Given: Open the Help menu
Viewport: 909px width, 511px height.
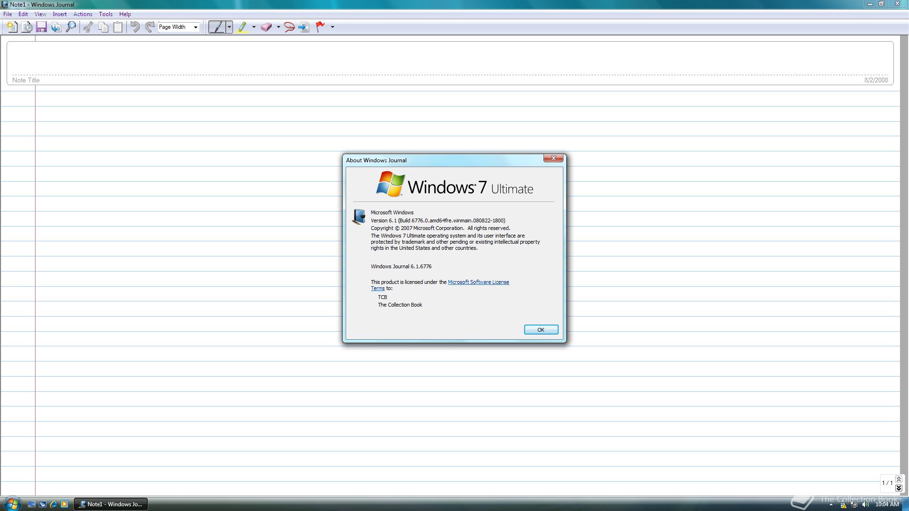Looking at the screenshot, I should (125, 14).
